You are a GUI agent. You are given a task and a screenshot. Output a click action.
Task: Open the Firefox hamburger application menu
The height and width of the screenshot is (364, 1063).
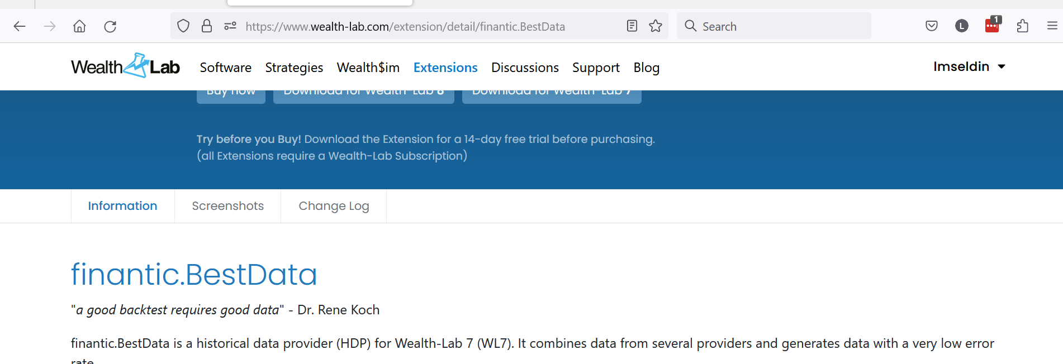pyautogui.click(x=1052, y=26)
